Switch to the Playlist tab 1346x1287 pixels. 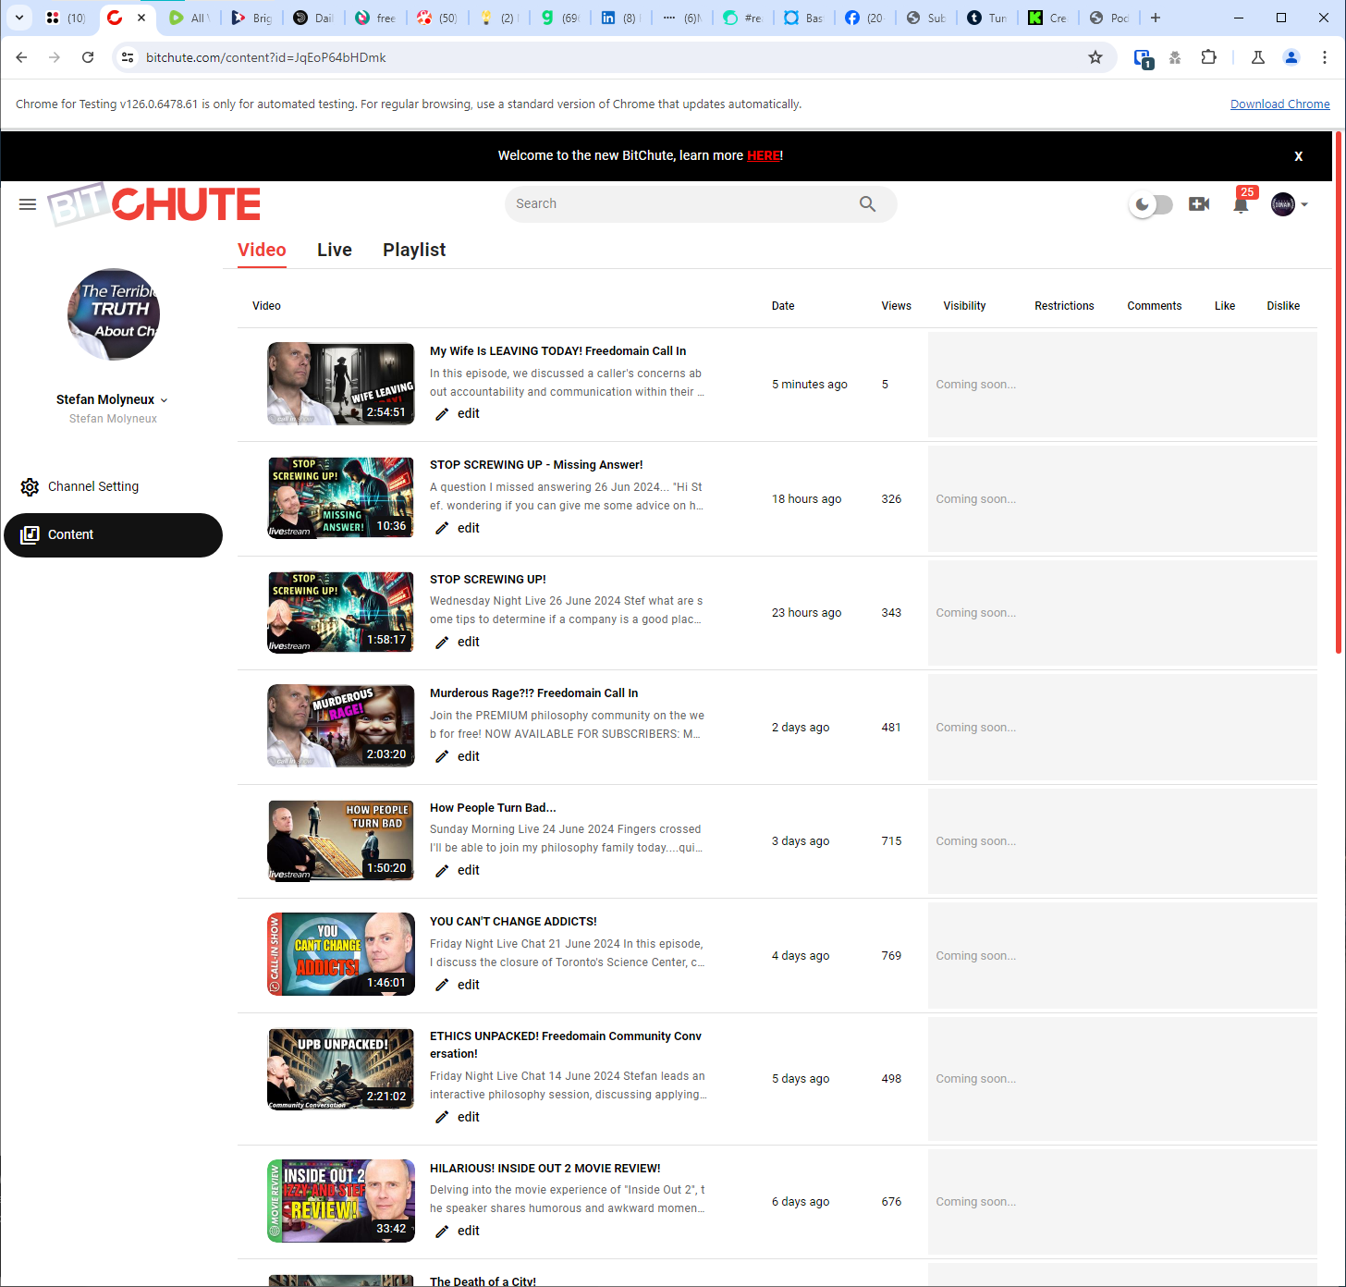414,251
